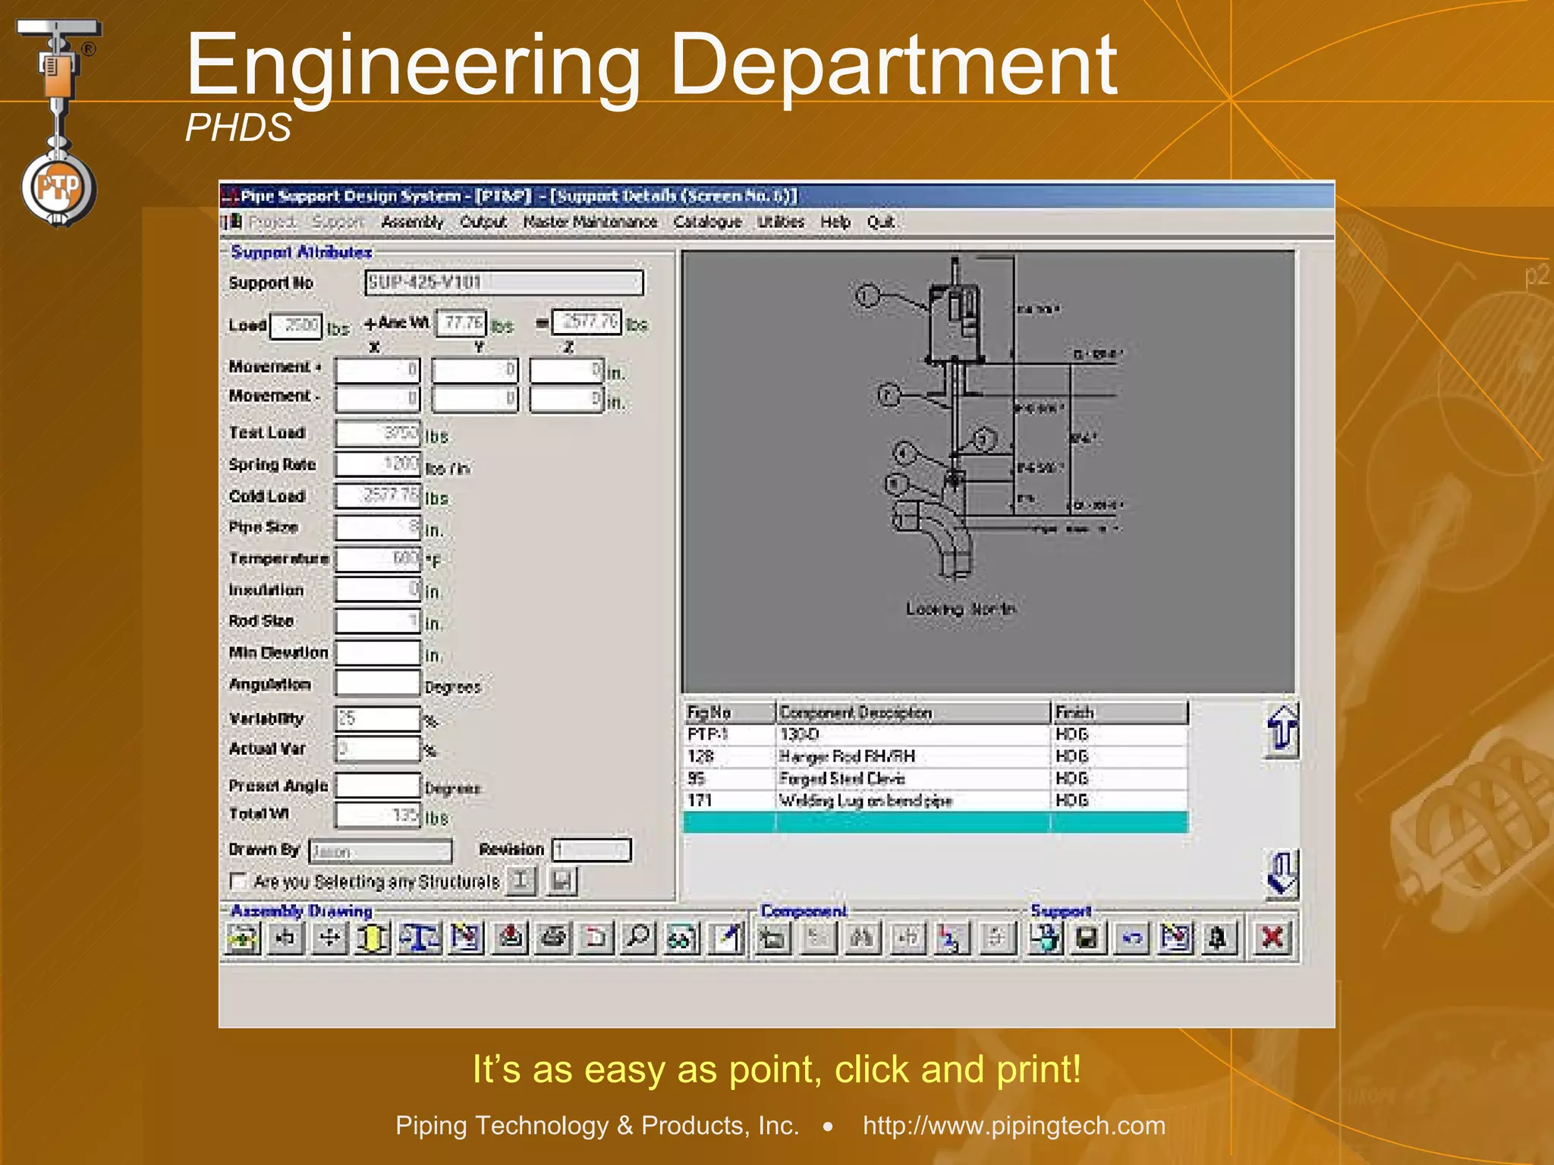Screen dimensions: 1554x1165
Task: Click the Load value field
Action: pos(296,326)
